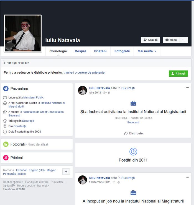Open the Publicitate footer link
The image size is (194, 205).
pyautogui.click(x=57, y=182)
